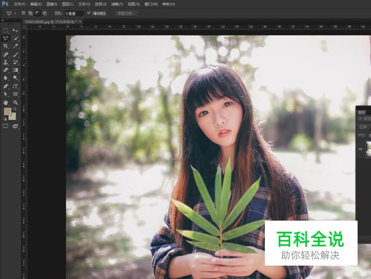Swap foreground and background colors
Screen dimensions: 371x279
tap(14, 109)
